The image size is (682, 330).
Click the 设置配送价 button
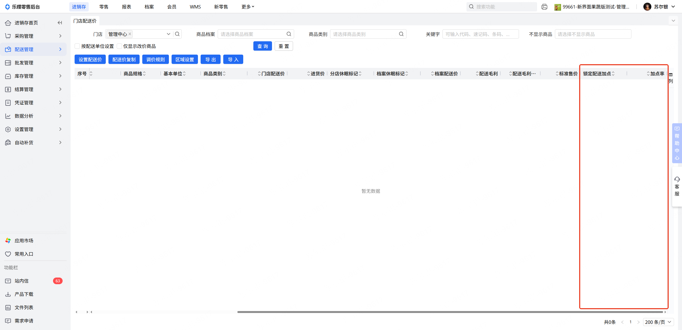coord(90,59)
